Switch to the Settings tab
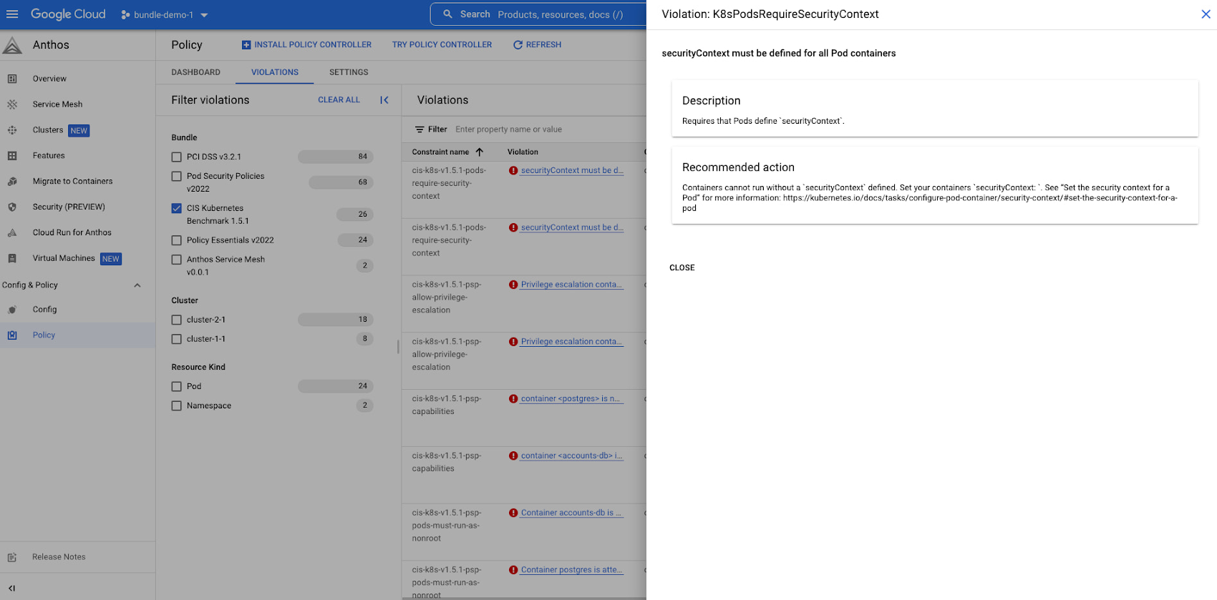This screenshot has height=600, width=1217. point(349,72)
